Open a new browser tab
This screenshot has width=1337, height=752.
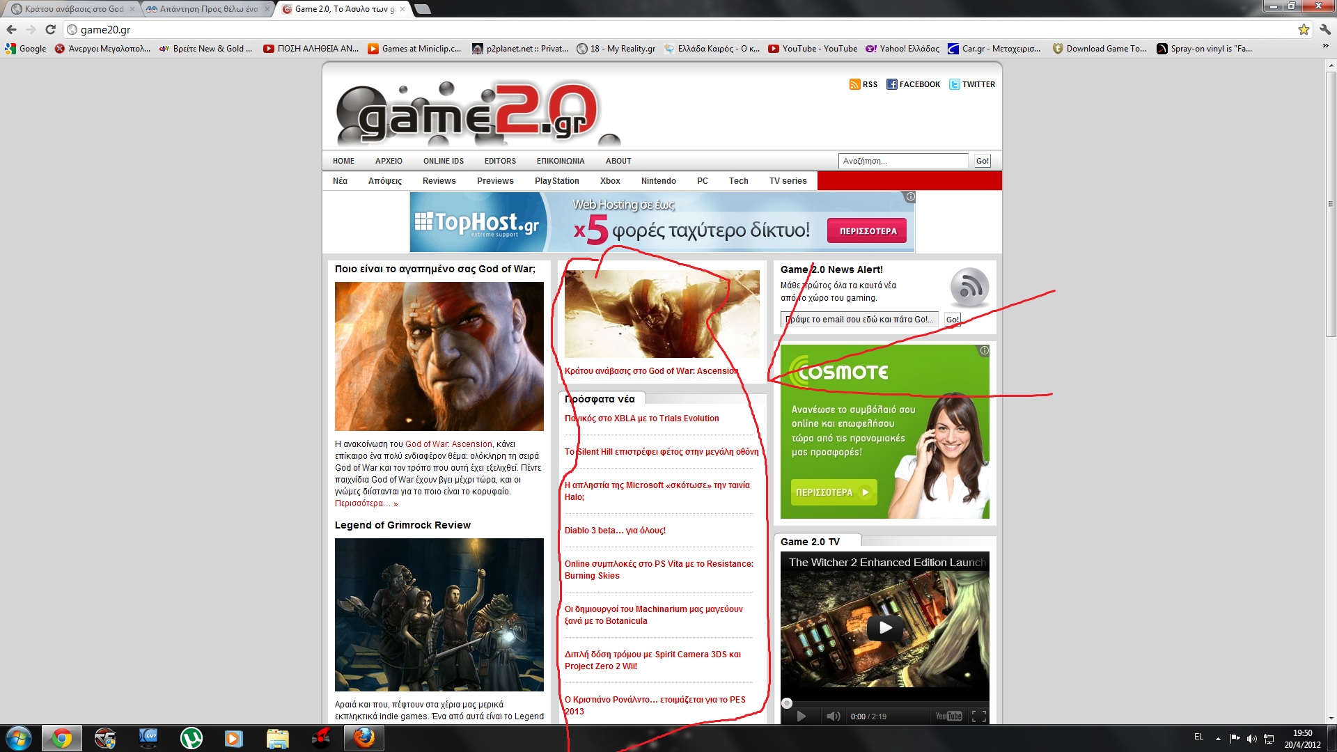pyautogui.click(x=422, y=9)
